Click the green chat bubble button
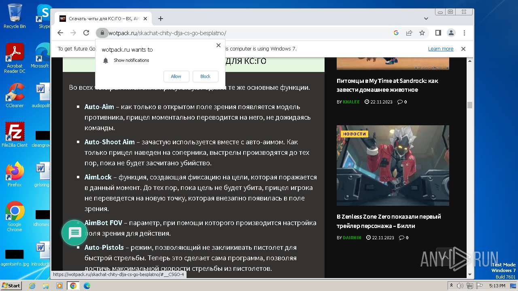The width and height of the screenshot is (518, 291). (75, 233)
